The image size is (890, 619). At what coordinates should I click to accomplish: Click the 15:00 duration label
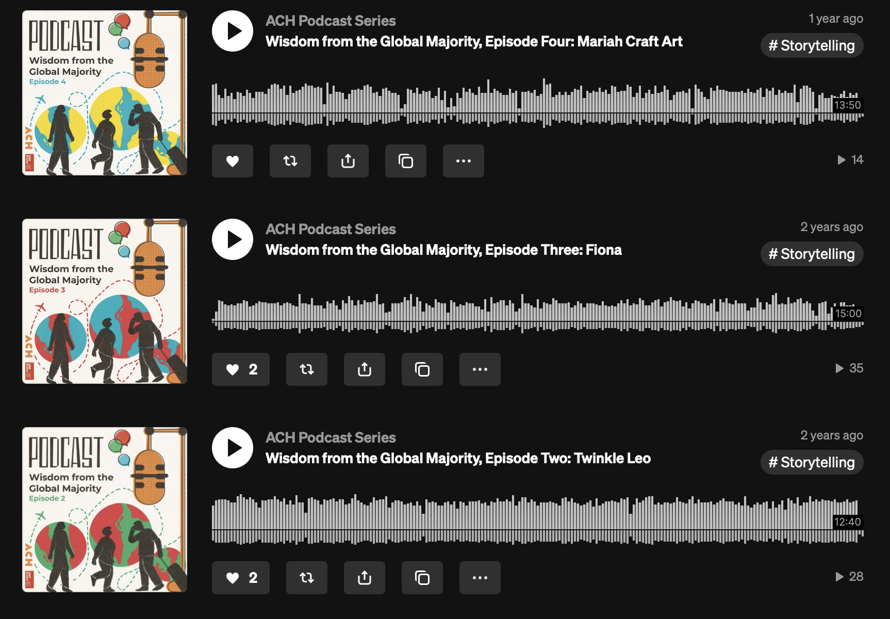pyautogui.click(x=848, y=314)
